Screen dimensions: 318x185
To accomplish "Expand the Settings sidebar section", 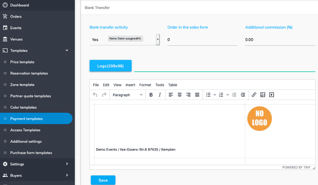I will (67, 164).
